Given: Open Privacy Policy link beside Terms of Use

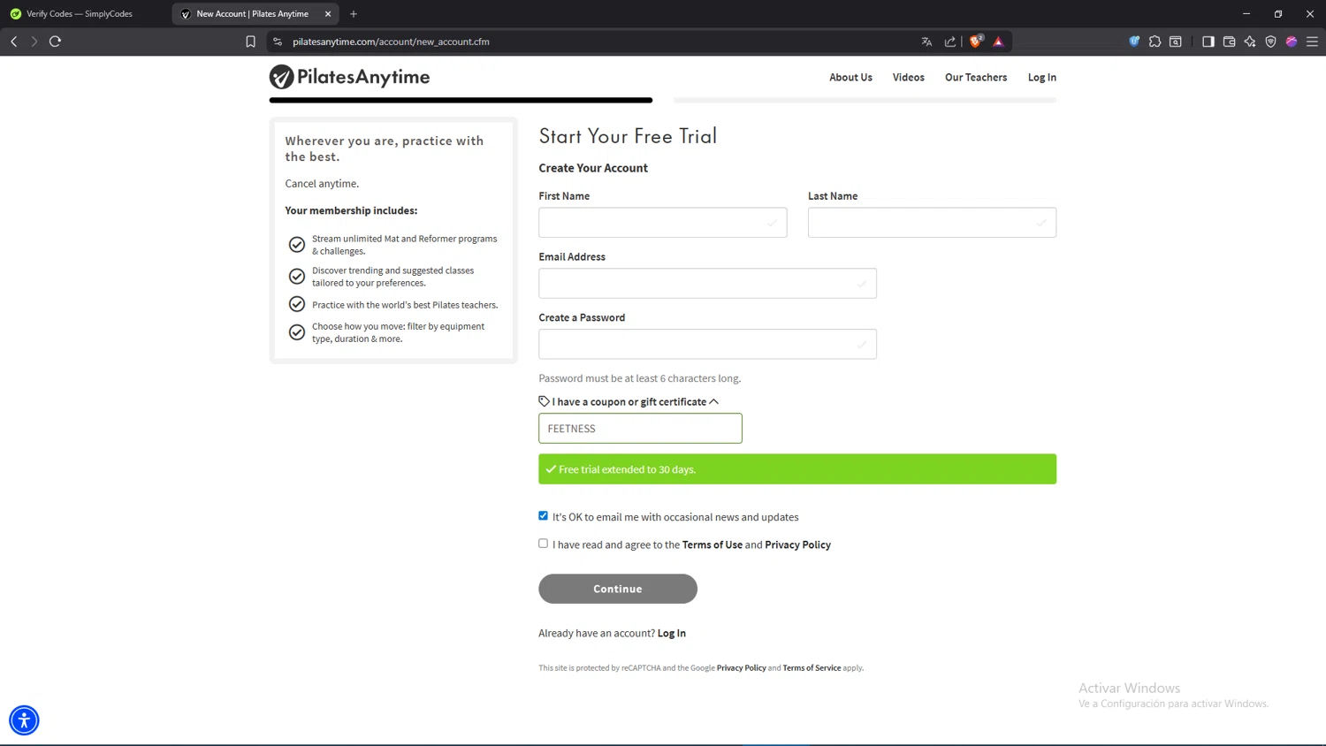Looking at the screenshot, I should (797, 545).
